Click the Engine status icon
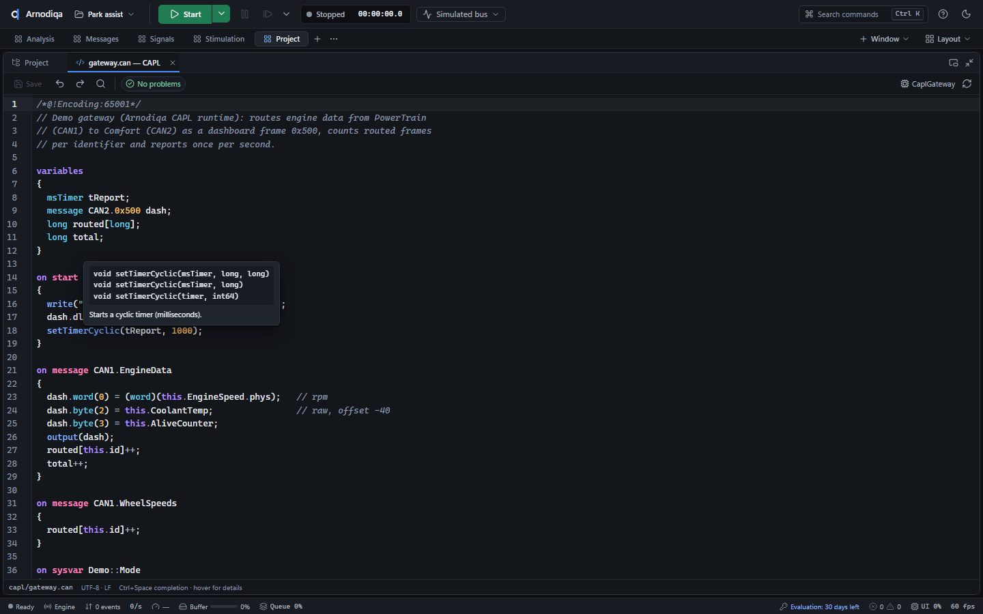 tap(59, 606)
